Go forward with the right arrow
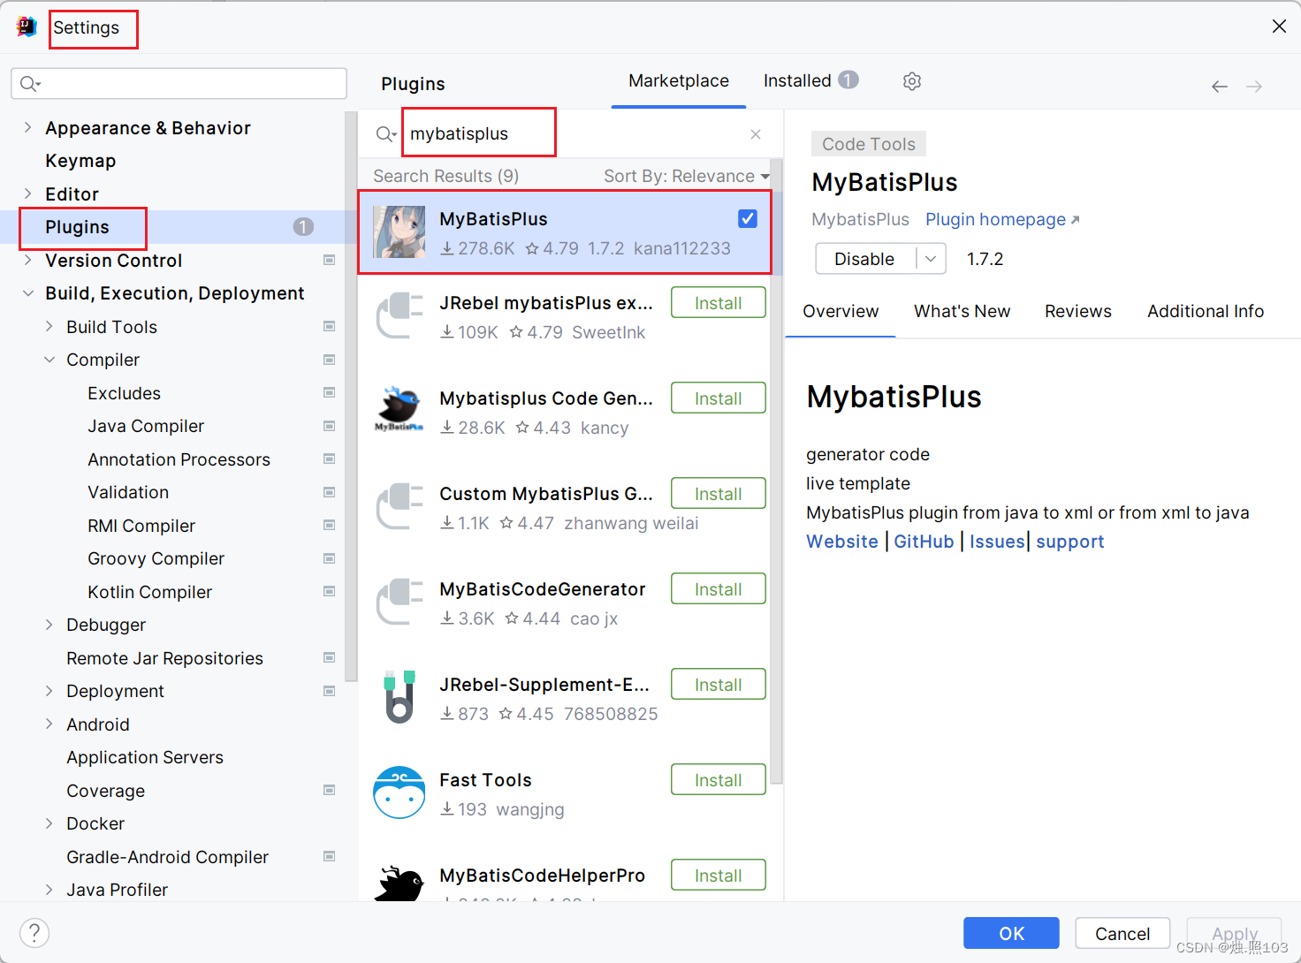The image size is (1301, 963). tap(1254, 86)
